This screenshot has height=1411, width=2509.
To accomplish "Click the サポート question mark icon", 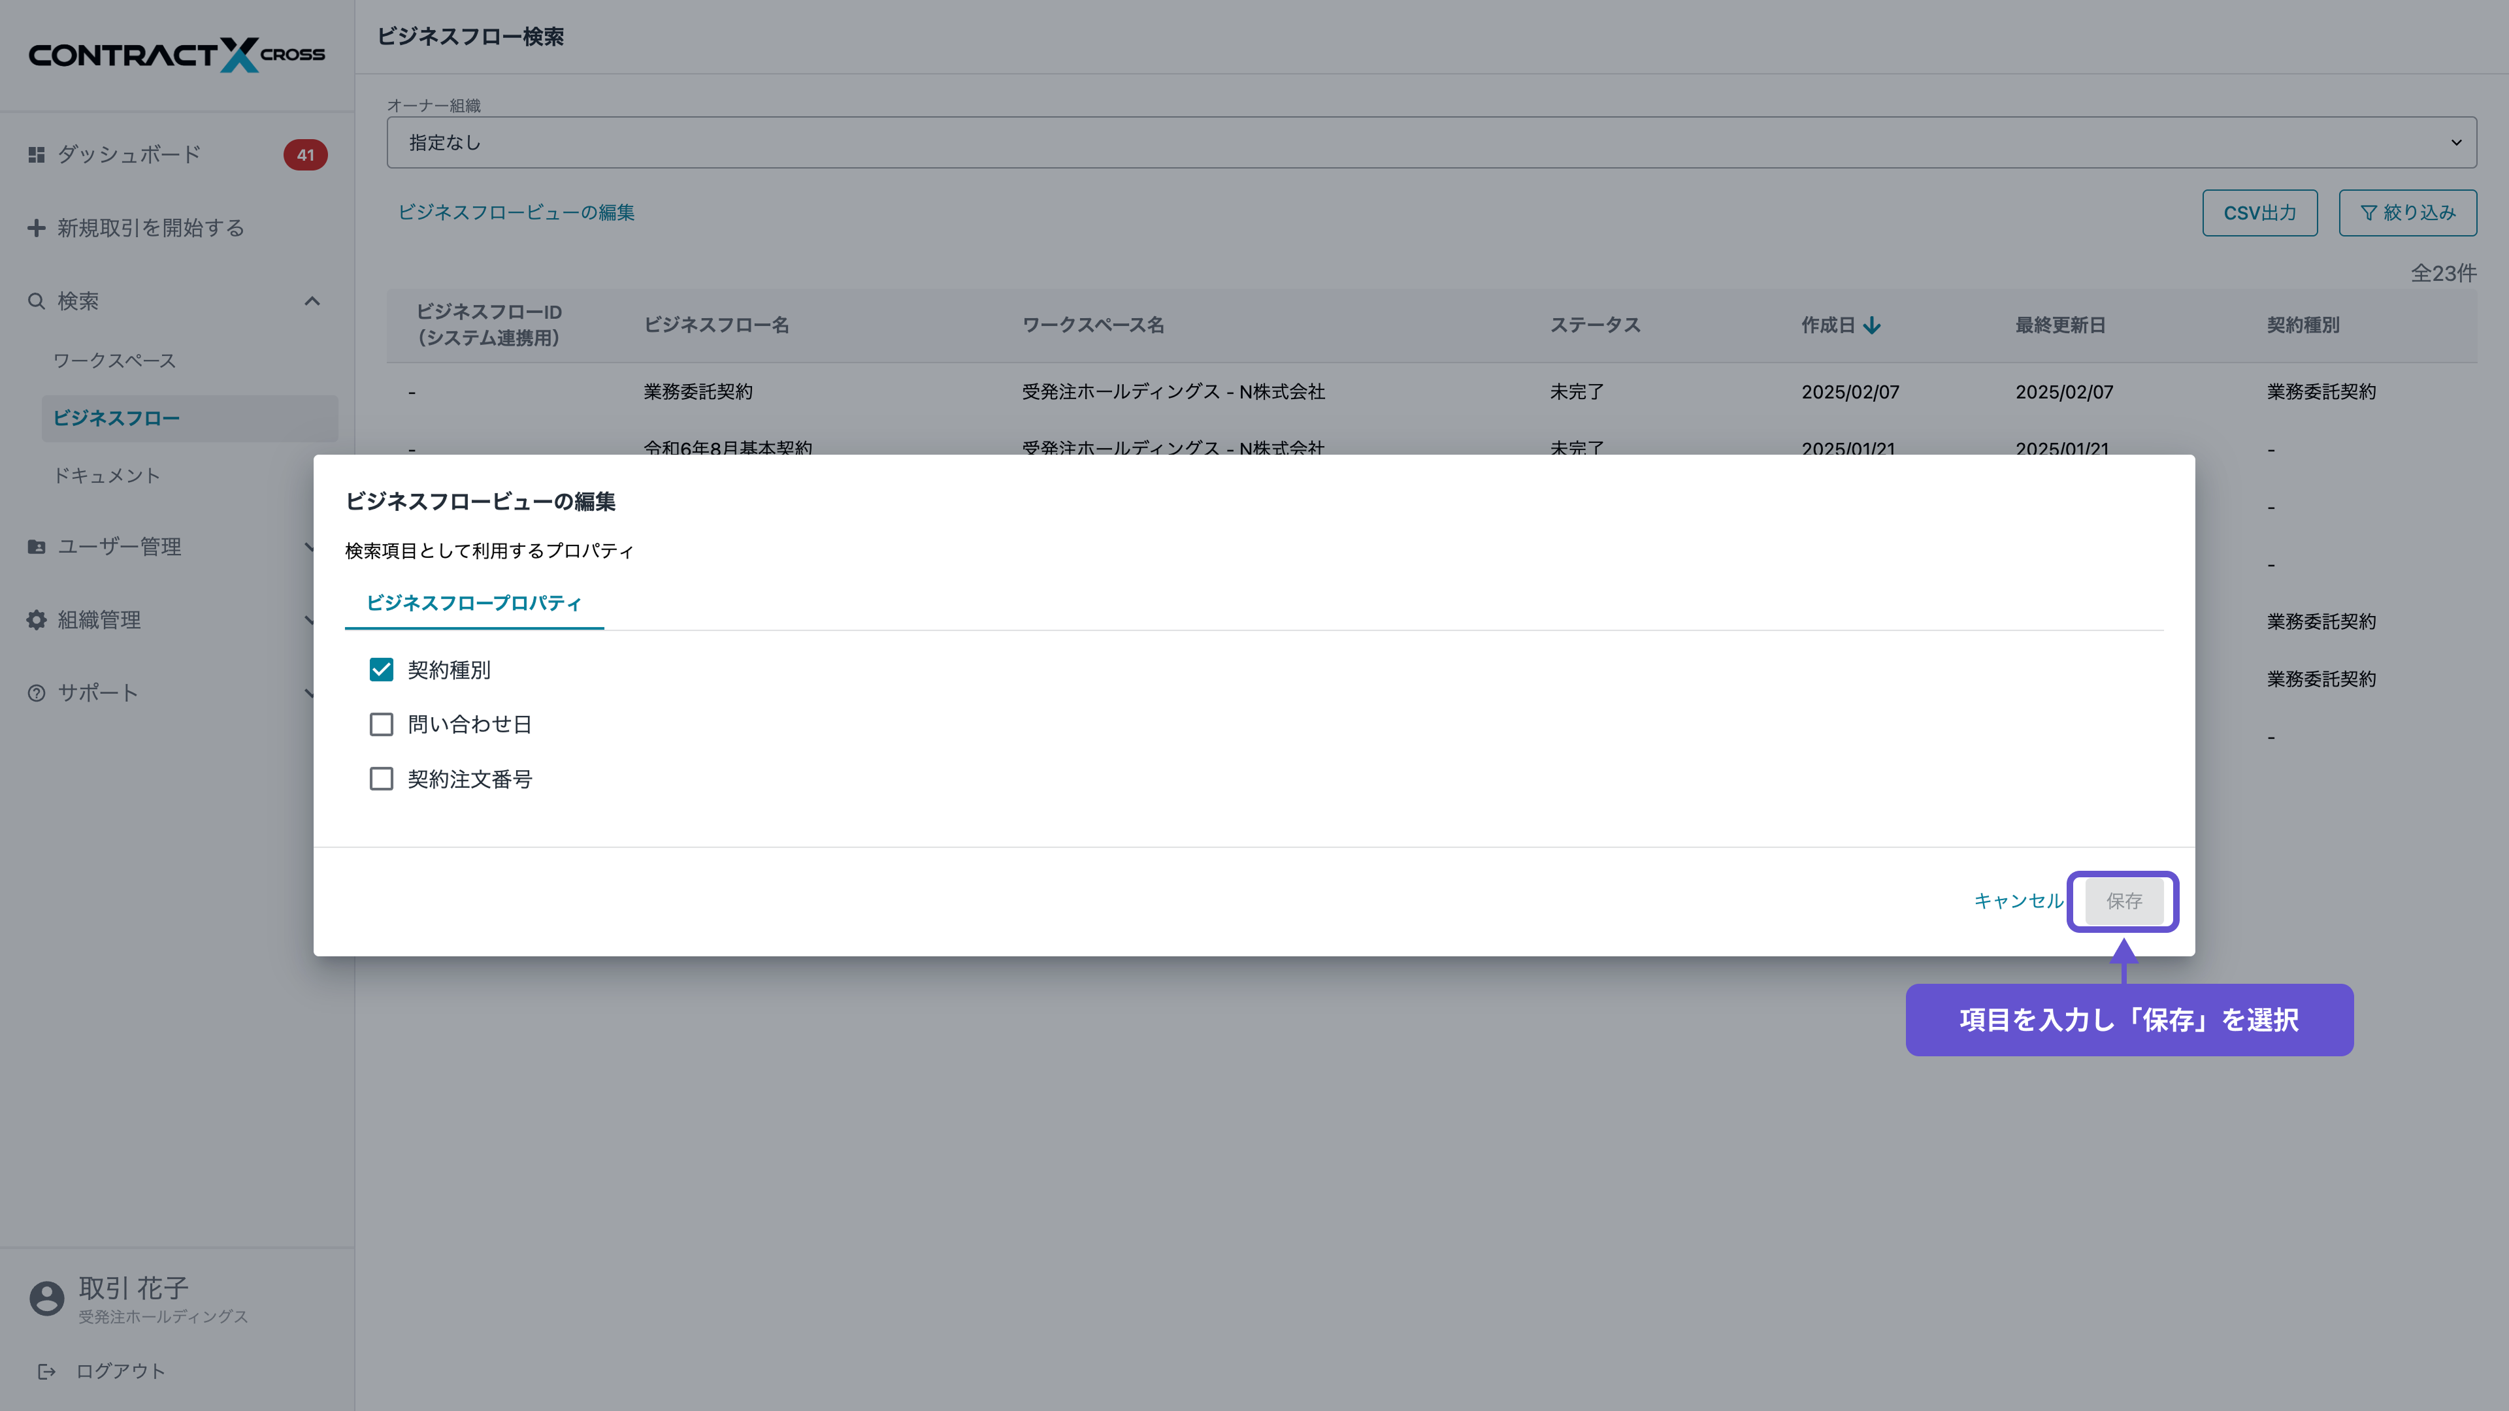I will (36, 693).
